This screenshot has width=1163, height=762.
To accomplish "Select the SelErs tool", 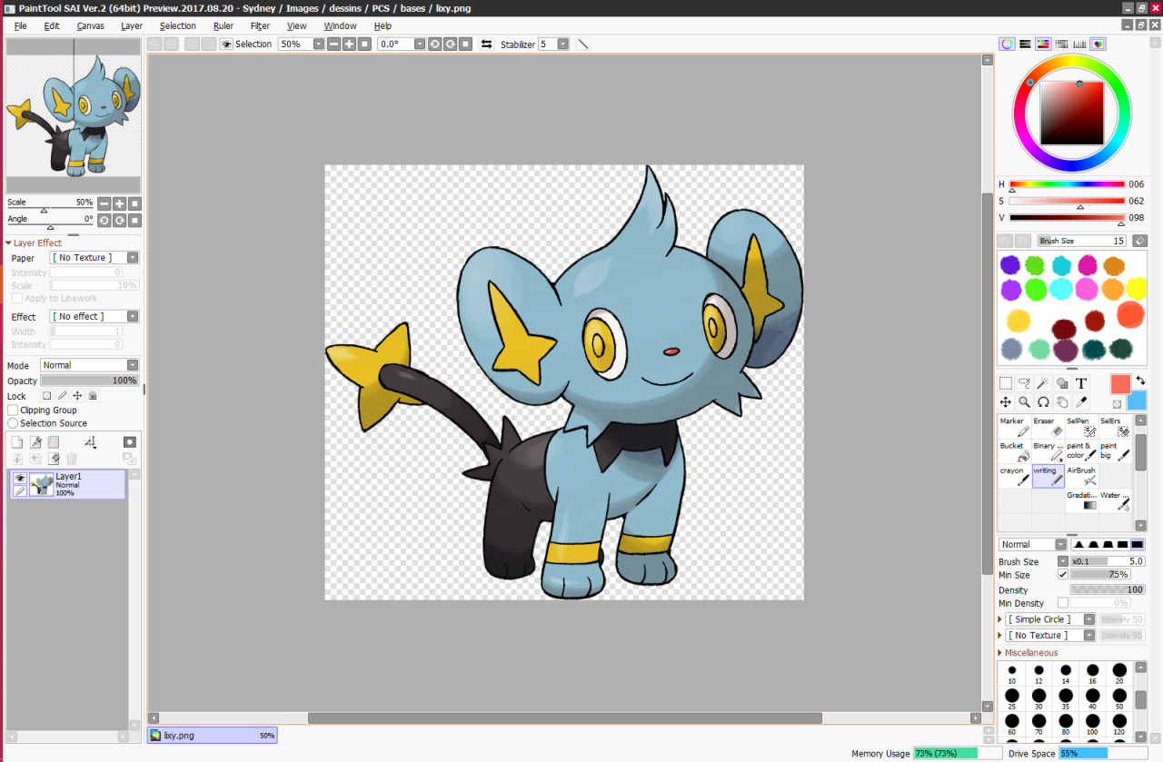I will (1115, 426).
